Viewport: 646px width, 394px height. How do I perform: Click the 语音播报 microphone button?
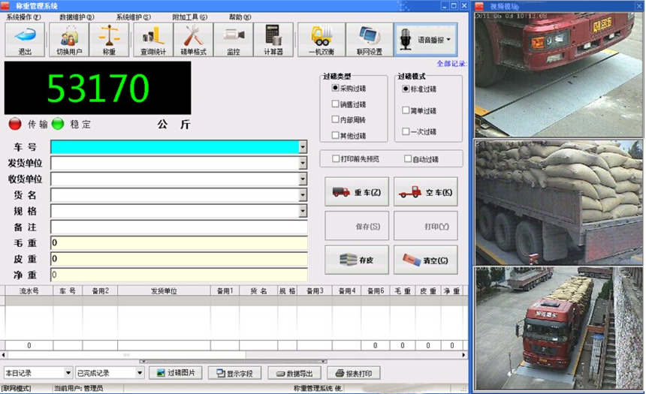(426, 40)
